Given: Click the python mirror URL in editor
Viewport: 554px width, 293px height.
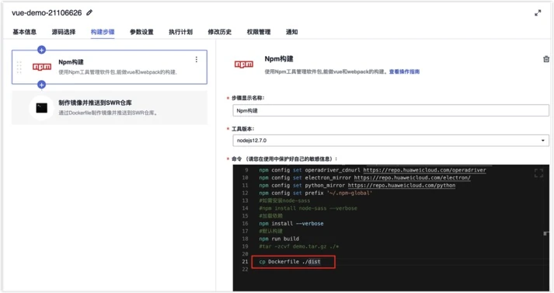Looking at the screenshot, I should click(x=402, y=185).
